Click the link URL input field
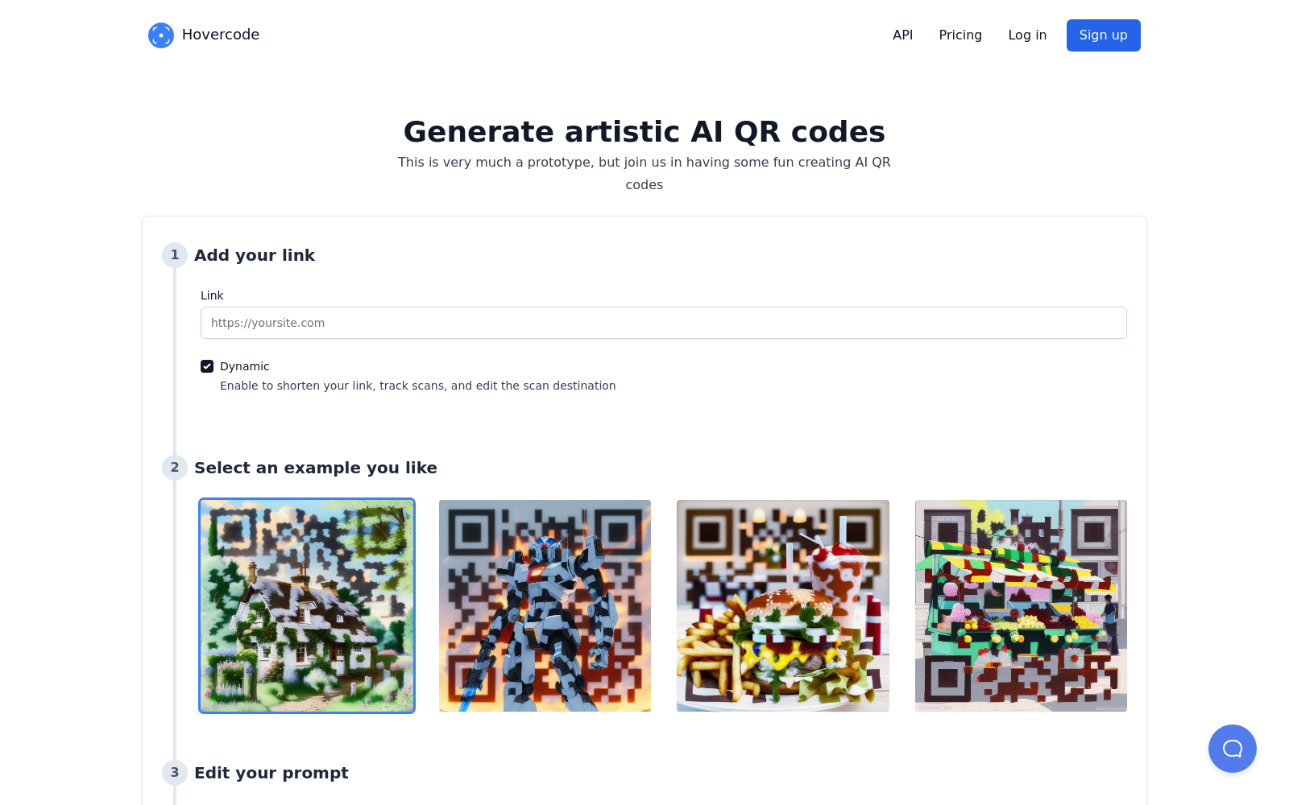The width and height of the screenshot is (1289, 805). [x=662, y=322]
